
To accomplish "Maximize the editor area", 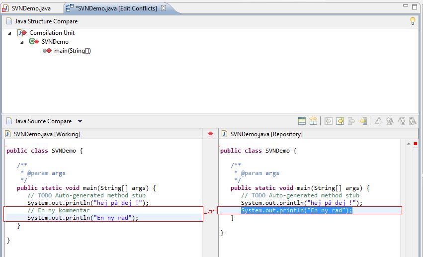I will [x=415, y=7].
